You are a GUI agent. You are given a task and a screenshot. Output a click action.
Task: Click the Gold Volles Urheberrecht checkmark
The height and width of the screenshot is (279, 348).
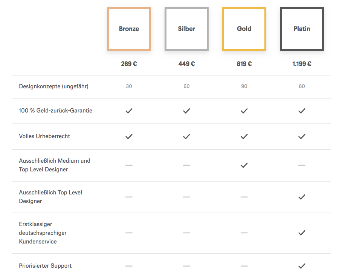click(244, 136)
